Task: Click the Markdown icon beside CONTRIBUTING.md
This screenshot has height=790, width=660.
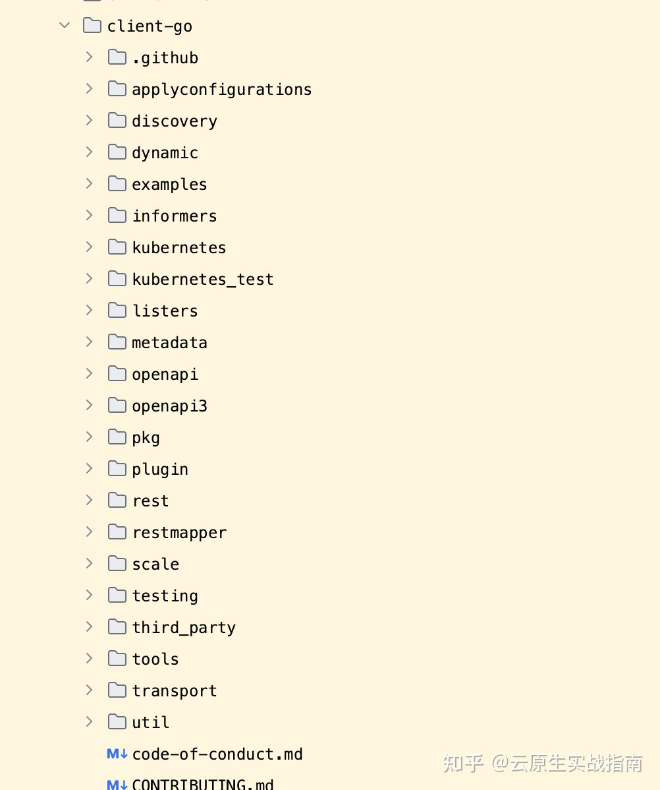Action: (117, 785)
